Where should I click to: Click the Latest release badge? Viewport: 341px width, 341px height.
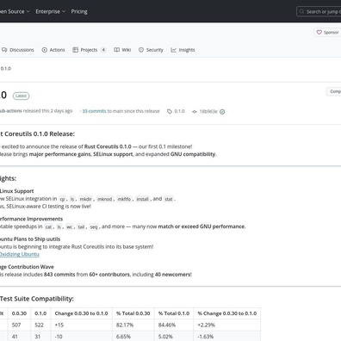[x=21, y=96]
